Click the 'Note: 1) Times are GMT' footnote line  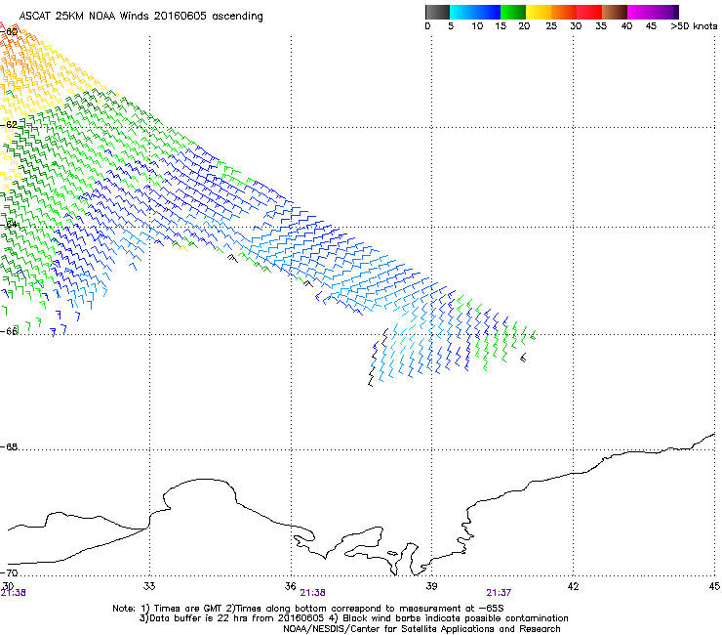coord(308,609)
